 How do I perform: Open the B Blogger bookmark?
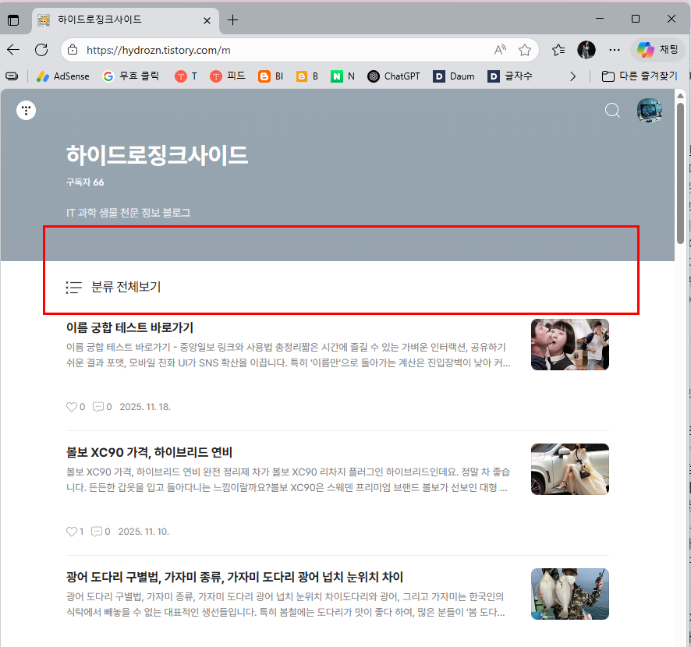point(307,76)
